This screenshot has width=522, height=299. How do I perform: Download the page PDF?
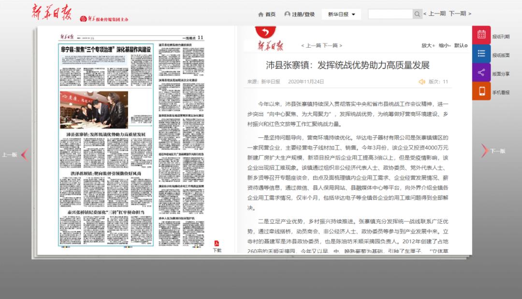[x=217, y=244]
